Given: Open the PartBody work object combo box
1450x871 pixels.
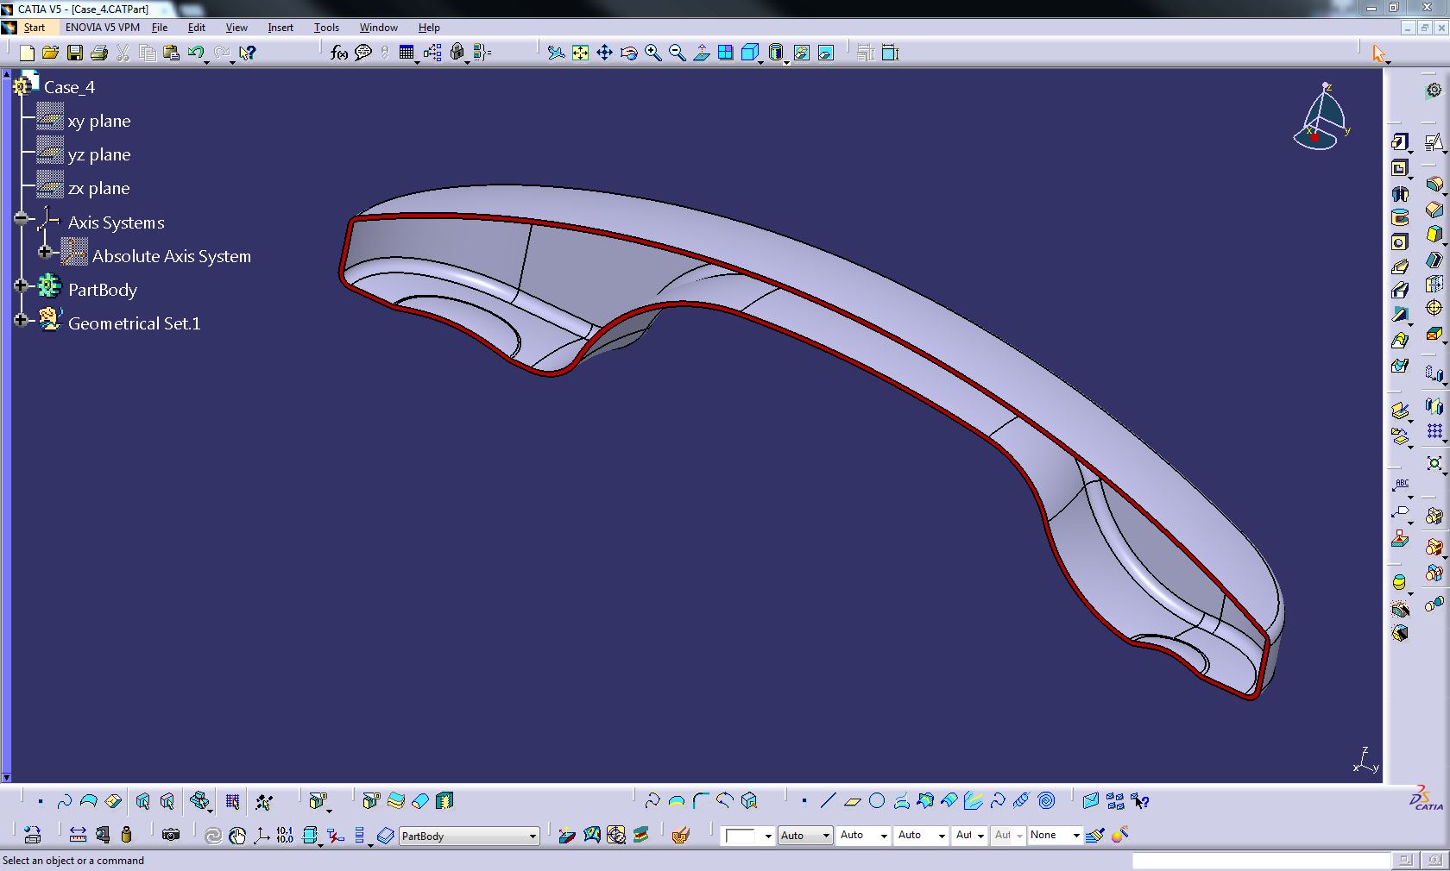Looking at the screenshot, I should pos(470,836).
